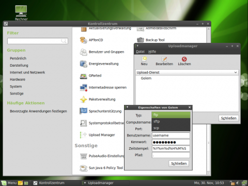Image resolution: width=248 pixels, height=186 pixels.
Task: Switch to Uploadmanager in the taskbar
Action: pos(105,183)
